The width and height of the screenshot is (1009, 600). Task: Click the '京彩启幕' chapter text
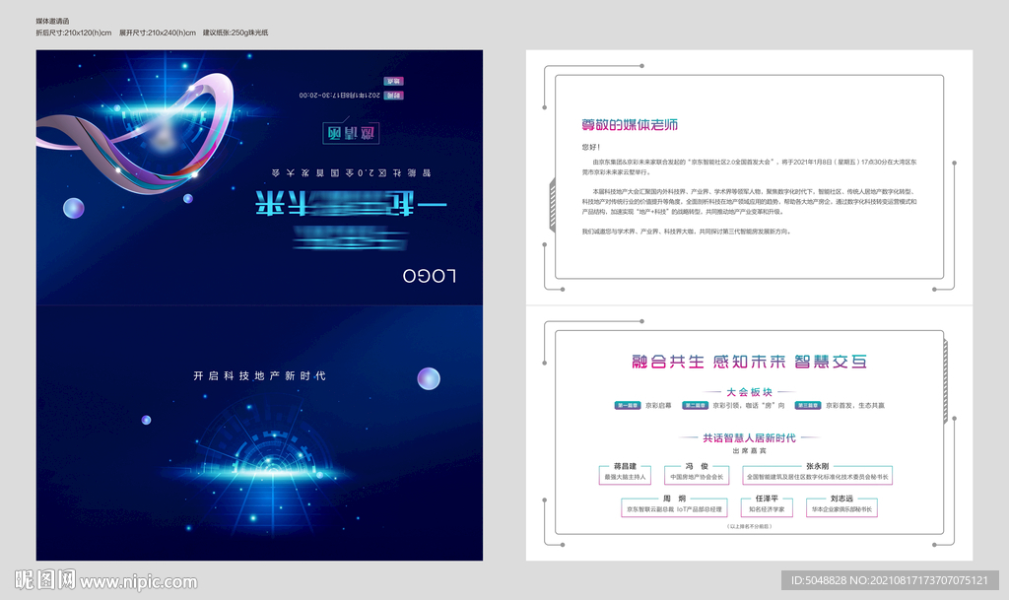tap(658, 405)
